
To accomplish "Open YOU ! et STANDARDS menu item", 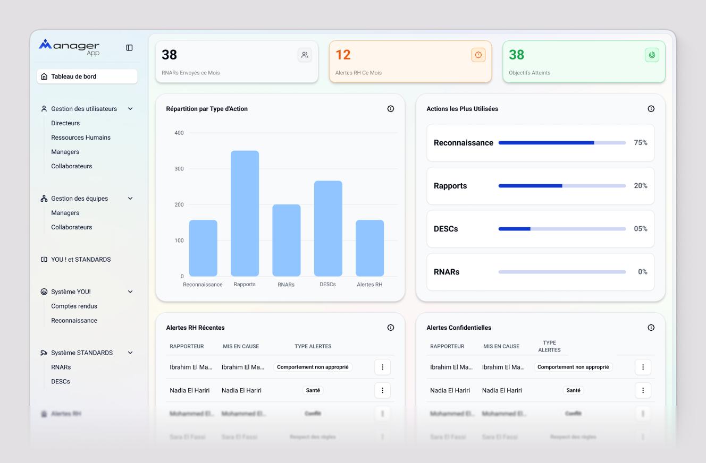I will pyautogui.click(x=81, y=260).
